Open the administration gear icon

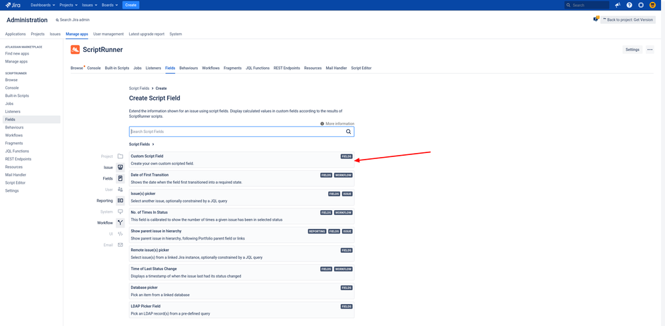tap(641, 5)
